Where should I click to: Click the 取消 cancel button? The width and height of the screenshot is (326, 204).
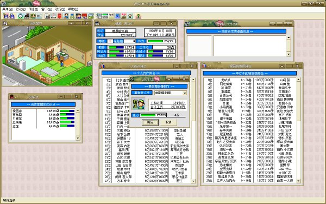coord(168,122)
